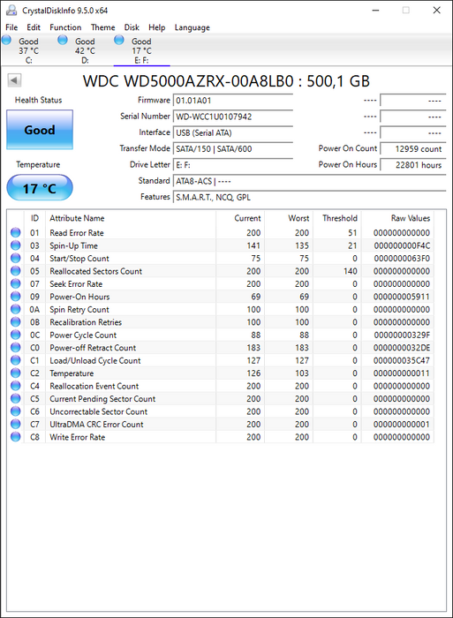The height and width of the screenshot is (618, 453).
Task: Click the Serial Number field
Action: tap(233, 117)
